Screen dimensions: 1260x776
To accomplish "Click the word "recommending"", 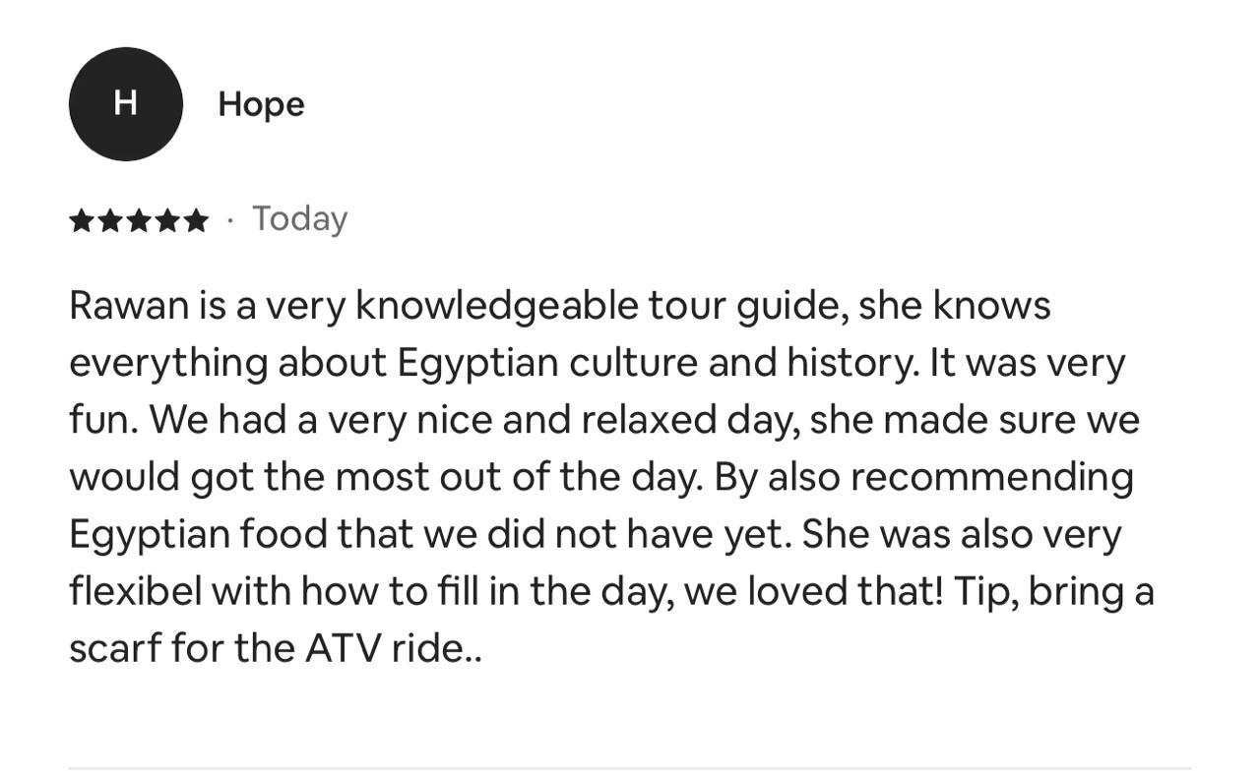I will tap(991, 478).
